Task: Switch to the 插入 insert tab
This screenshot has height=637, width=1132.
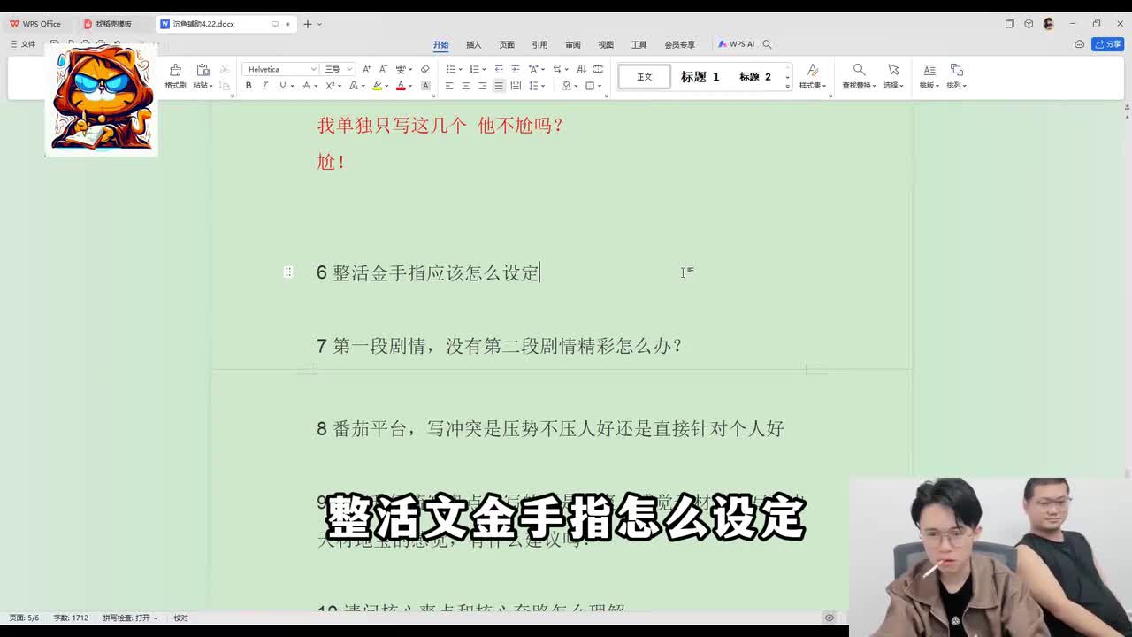Action: pos(474,44)
